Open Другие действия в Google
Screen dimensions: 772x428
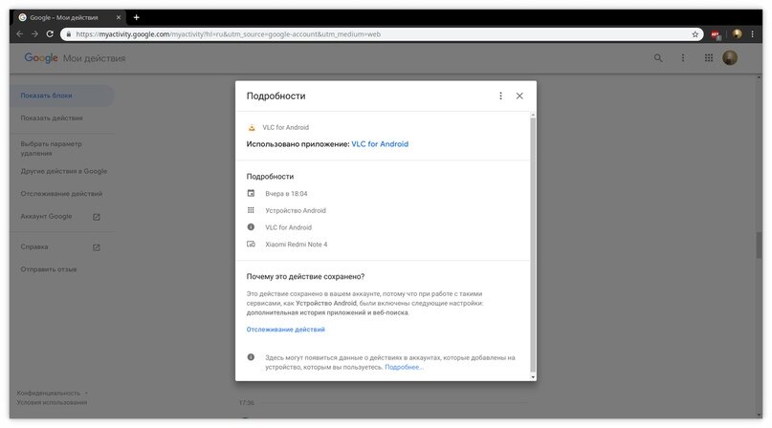[x=63, y=171]
